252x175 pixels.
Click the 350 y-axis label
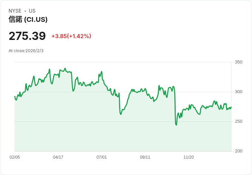click(238, 62)
